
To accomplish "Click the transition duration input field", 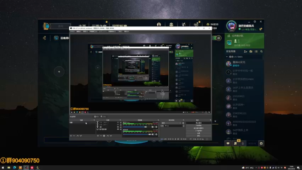I will tap(173, 126).
